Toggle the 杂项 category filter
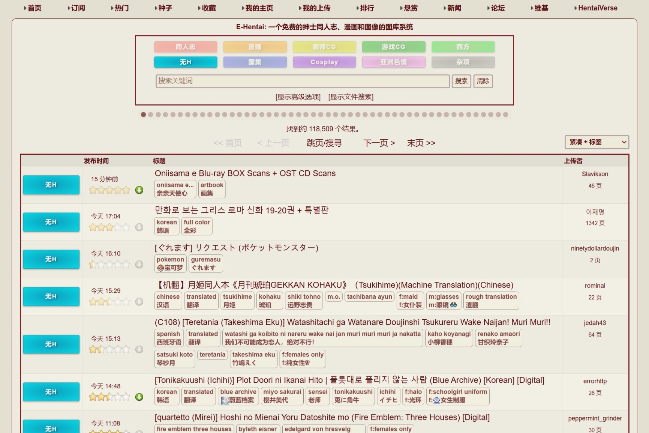The width and height of the screenshot is (649, 433). (x=463, y=62)
